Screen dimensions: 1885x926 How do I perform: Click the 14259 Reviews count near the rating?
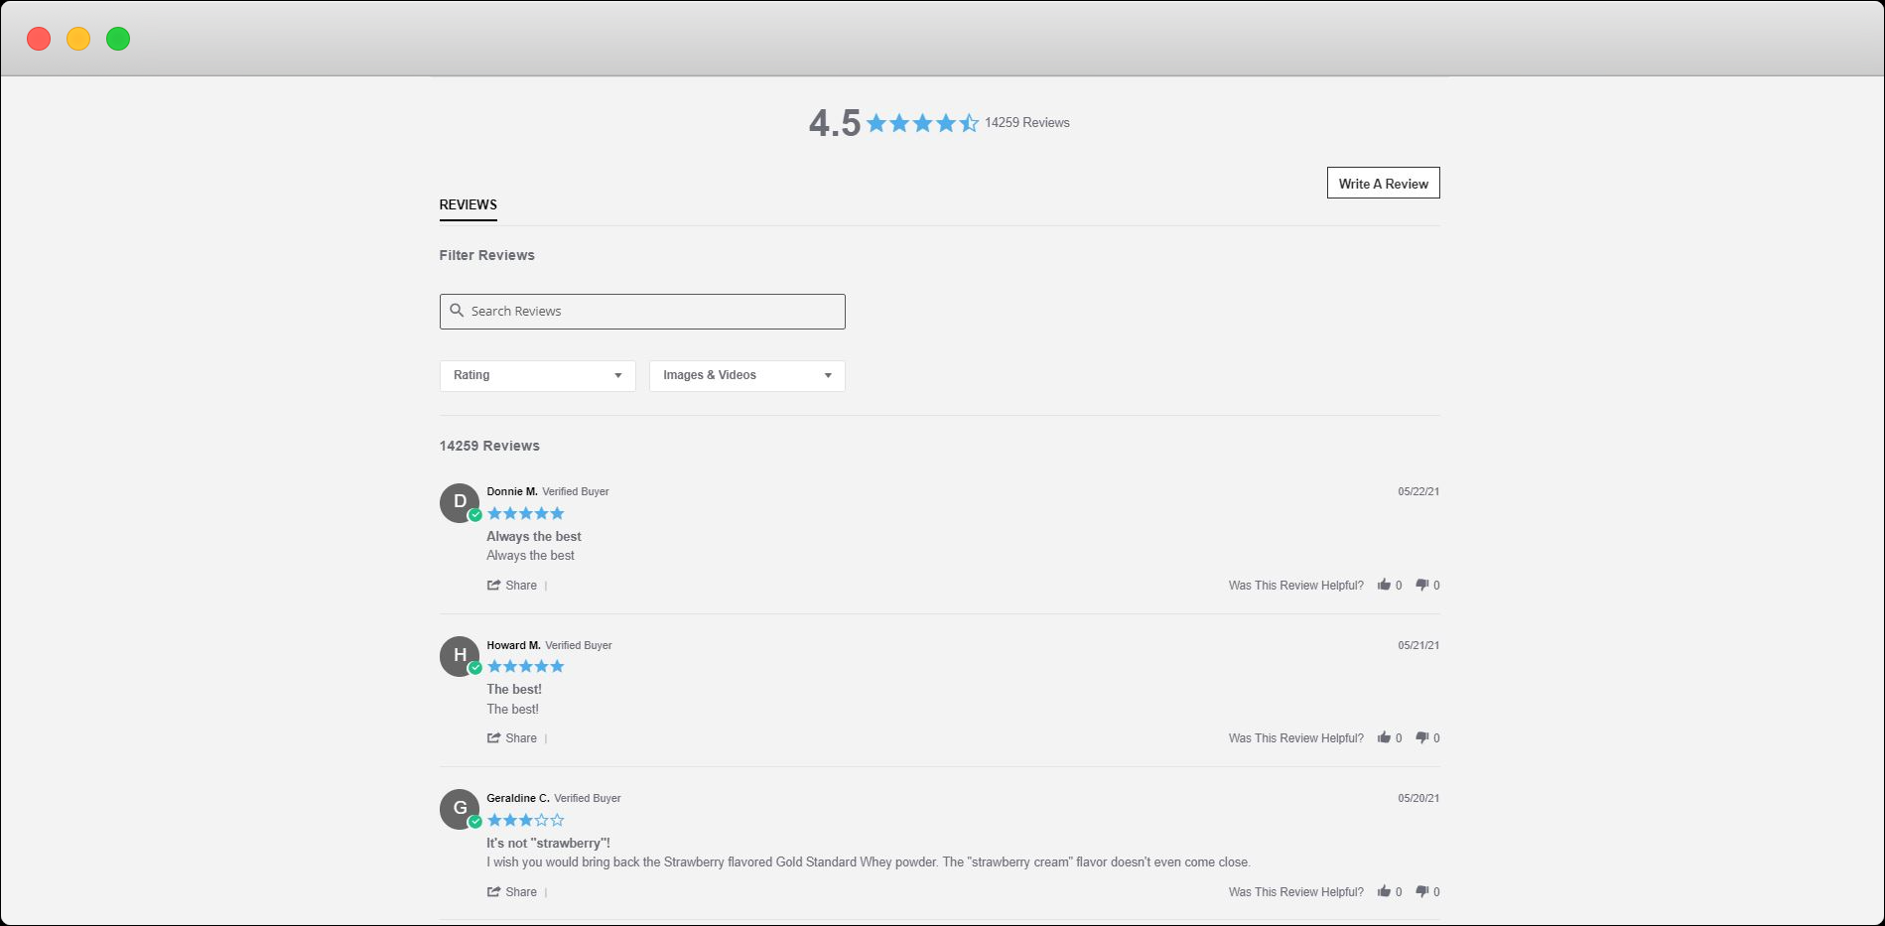coord(1027,123)
